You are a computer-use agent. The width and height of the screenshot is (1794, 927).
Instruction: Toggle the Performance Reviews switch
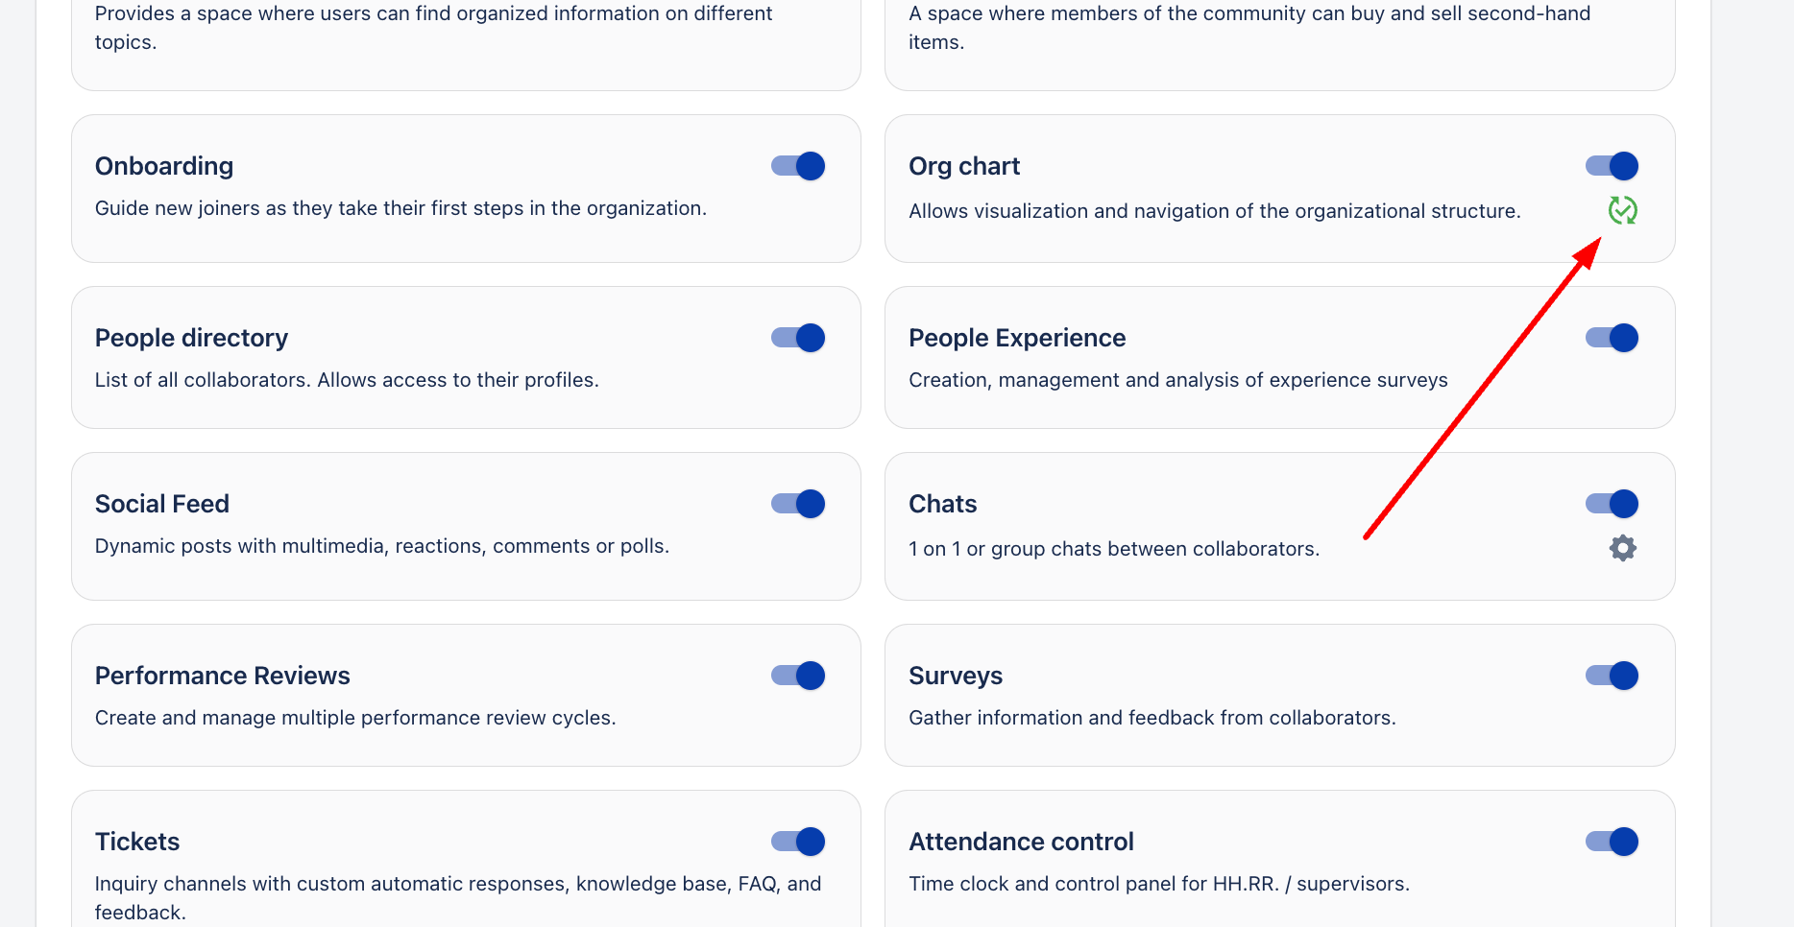(x=798, y=676)
